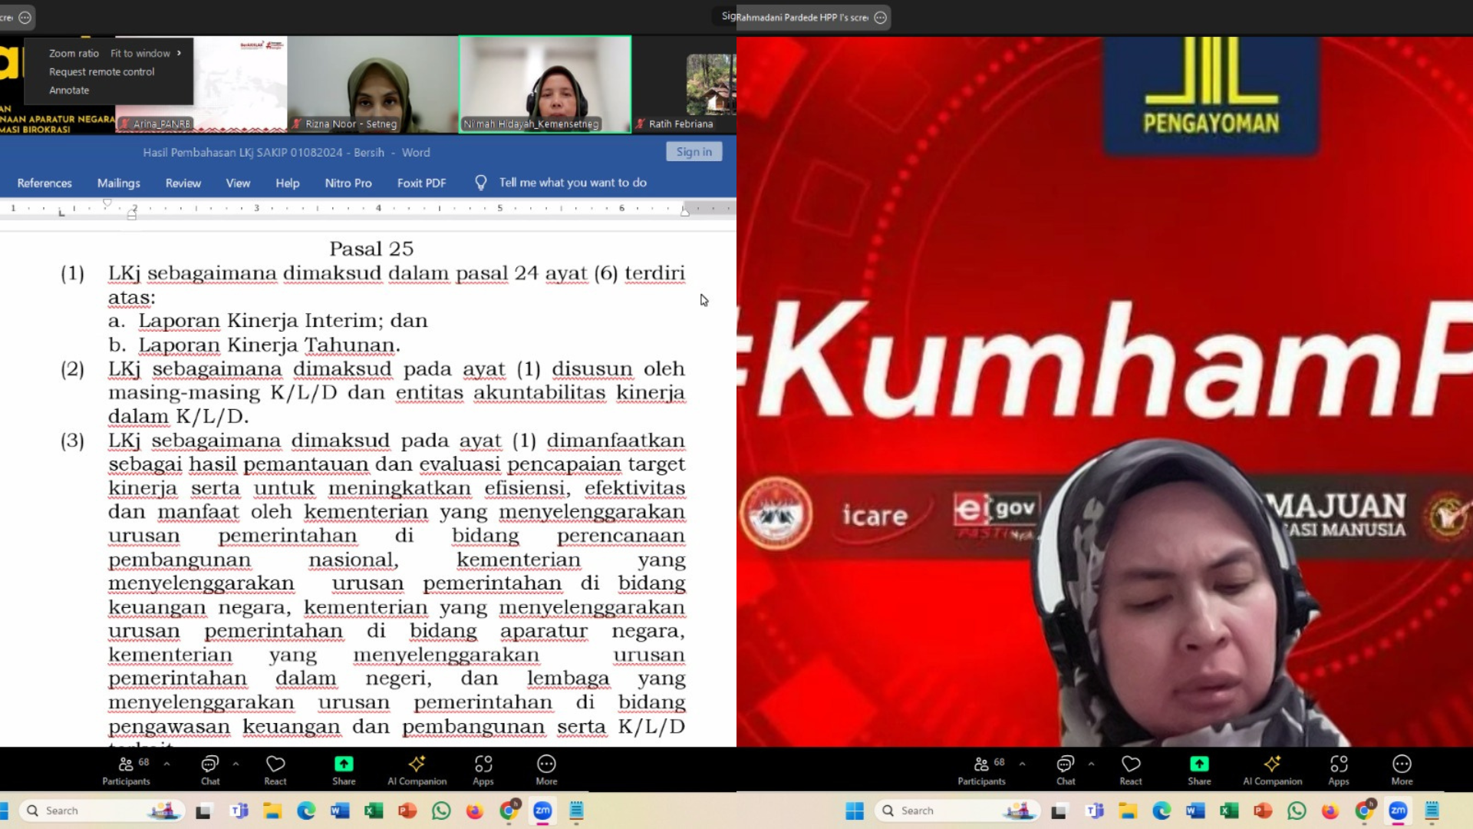This screenshot has height=829, width=1473.
Task: Click the React heart in the right Zoom toolbar
Action: coord(1131,770)
